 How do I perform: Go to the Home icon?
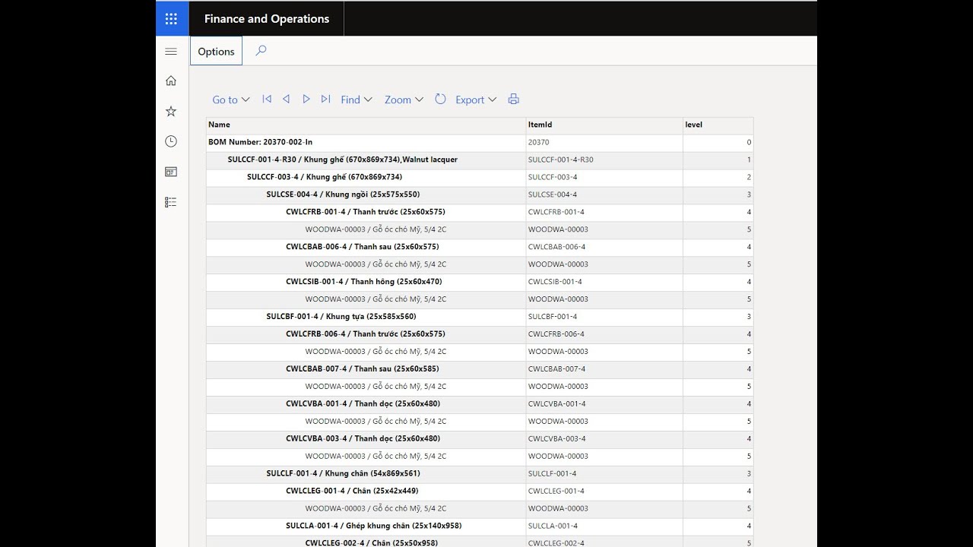pos(171,81)
